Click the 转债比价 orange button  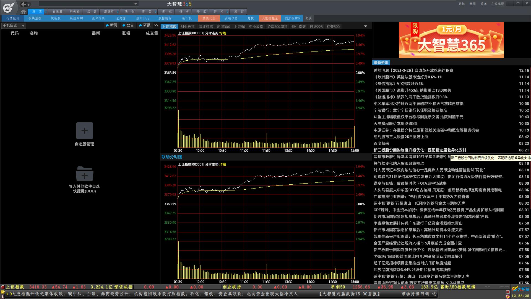click(x=209, y=18)
